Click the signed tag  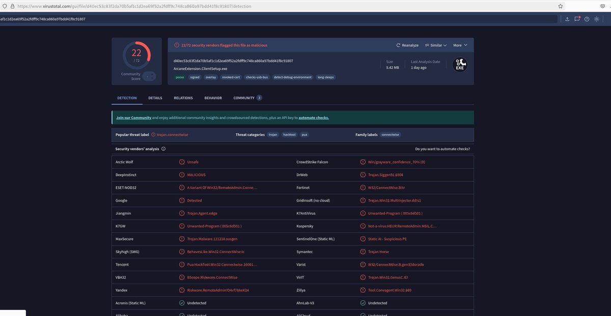[195, 77]
